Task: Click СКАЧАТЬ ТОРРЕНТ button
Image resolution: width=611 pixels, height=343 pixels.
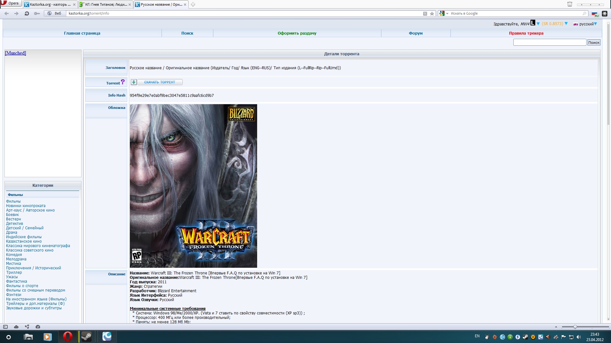Action: [x=160, y=82]
